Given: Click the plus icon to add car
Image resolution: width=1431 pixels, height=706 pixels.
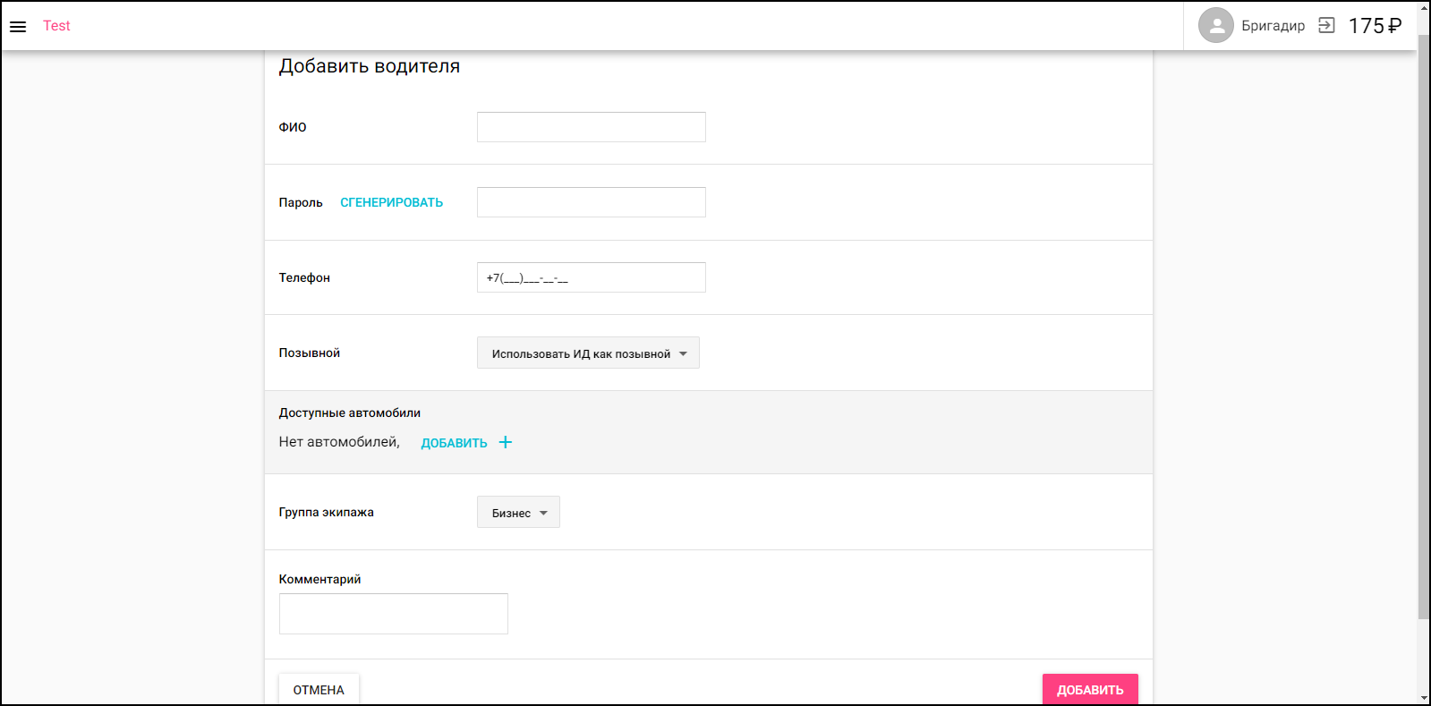Looking at the screenshot, I should tap(506, 442).
